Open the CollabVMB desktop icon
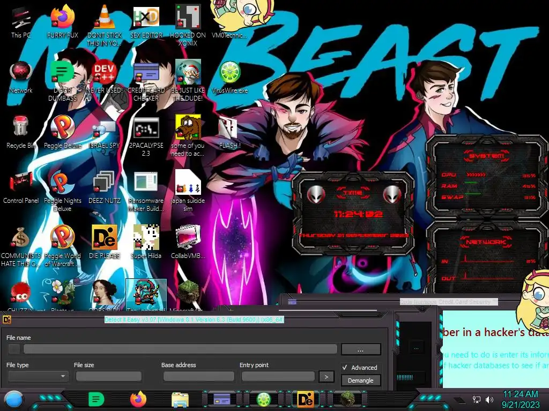 (x=188, y=242)
